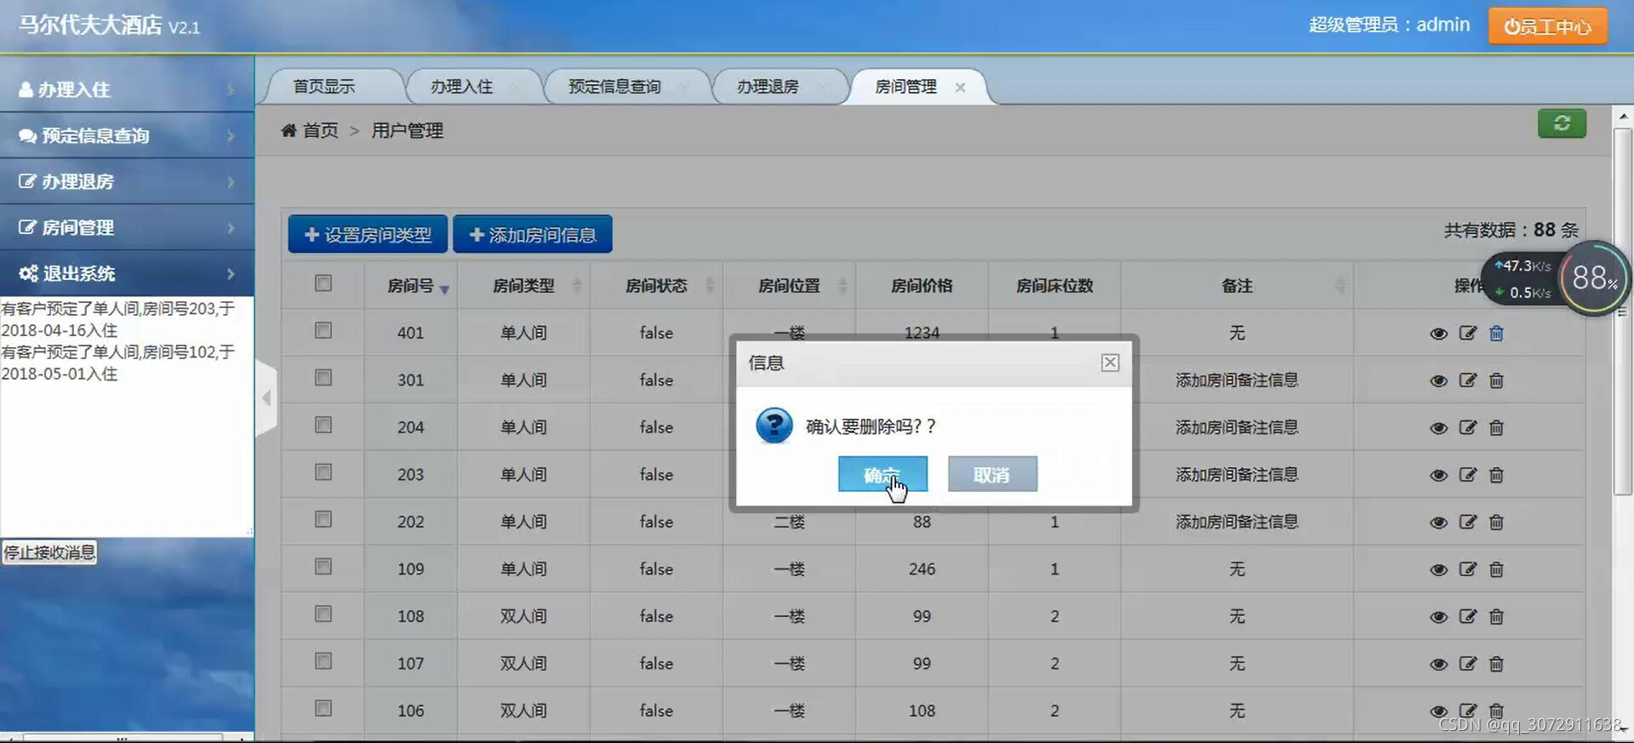The width and height of the screenshot is (1634, 743).
Task: Sort table by 房间号 column arrow
Action: pos(444,289)
